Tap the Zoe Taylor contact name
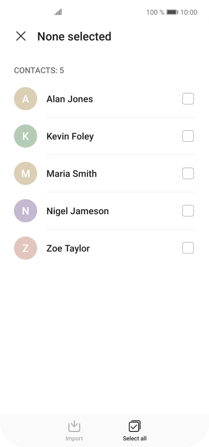 [x=68, y=248]
